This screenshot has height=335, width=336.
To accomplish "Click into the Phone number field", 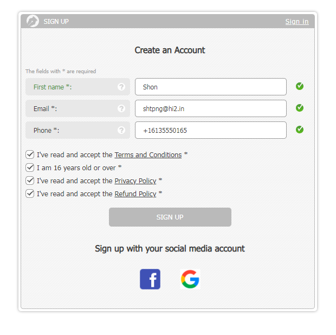I will (210, 130).
